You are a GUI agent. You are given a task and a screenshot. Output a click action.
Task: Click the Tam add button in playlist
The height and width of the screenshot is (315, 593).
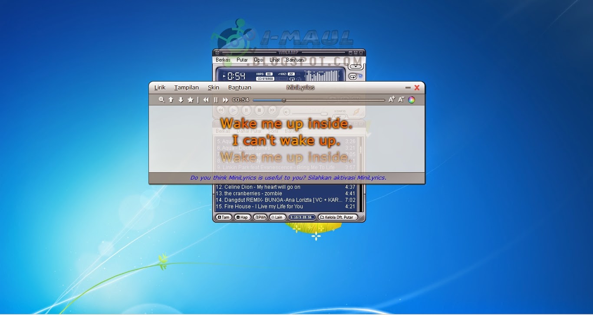tap(224, 217)
